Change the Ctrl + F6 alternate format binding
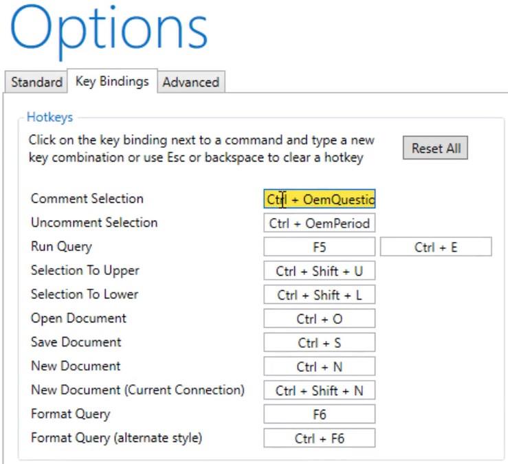 pyautogui.click(x=320, y=438)
